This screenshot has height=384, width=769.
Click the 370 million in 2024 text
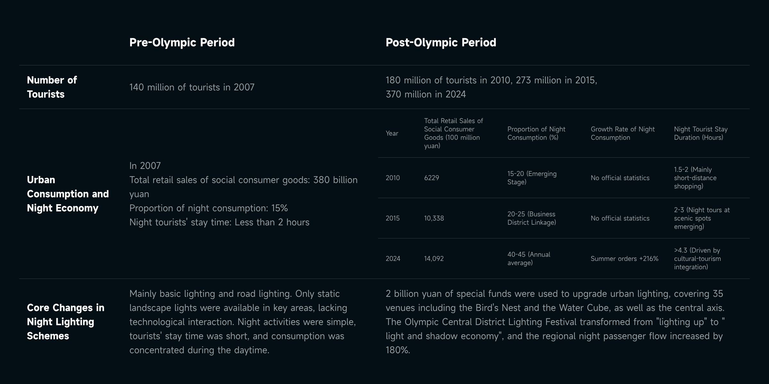click(x=426, y=94)
